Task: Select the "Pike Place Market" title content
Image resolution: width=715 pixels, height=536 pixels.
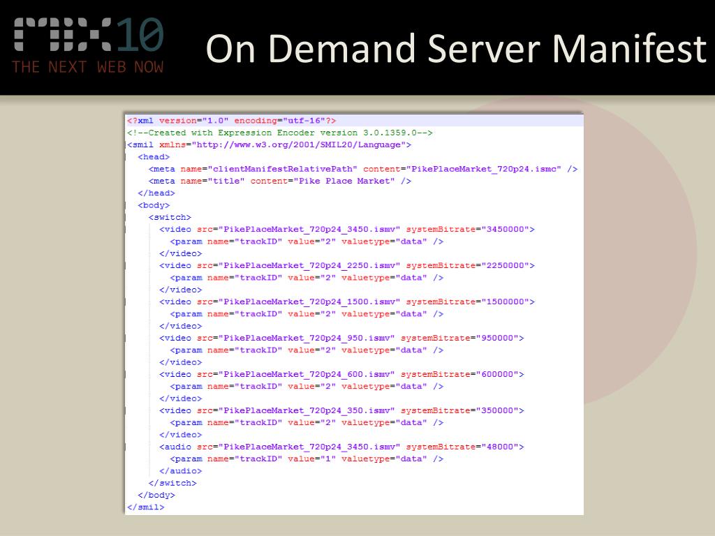Action: point(344,181)
